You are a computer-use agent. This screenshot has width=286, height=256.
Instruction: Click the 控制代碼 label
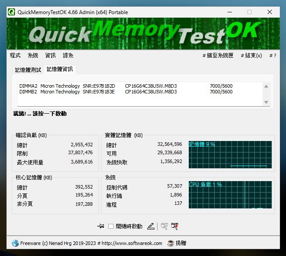coord(117,187)
